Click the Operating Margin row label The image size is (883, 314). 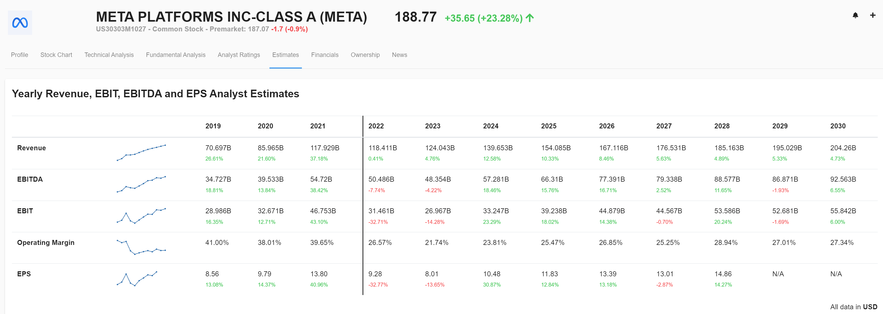coord(46,243)
